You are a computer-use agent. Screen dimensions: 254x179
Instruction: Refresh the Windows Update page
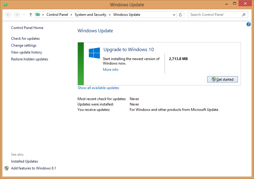180,15
